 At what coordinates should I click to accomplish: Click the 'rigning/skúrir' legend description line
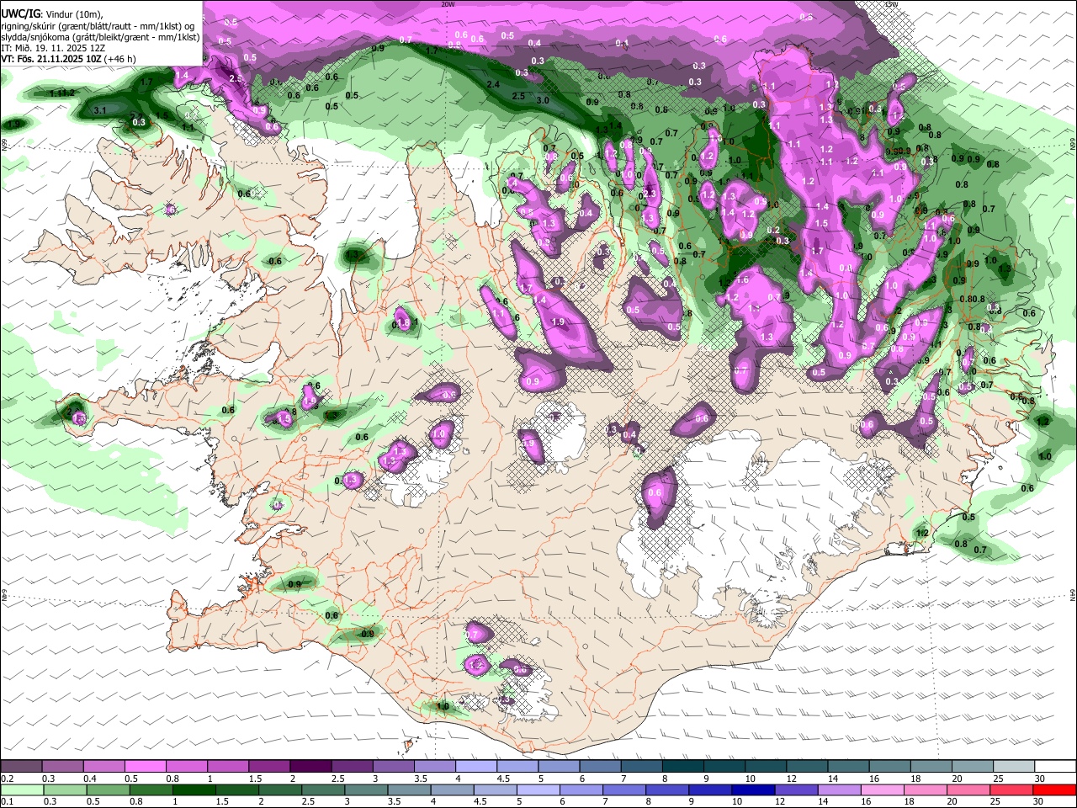tap(98, 26)
